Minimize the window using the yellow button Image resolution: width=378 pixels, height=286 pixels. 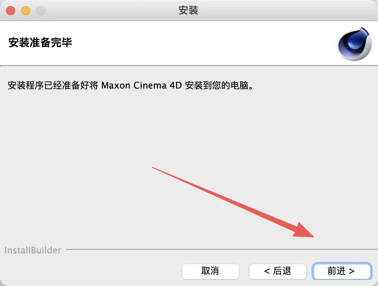click(26, 11)
